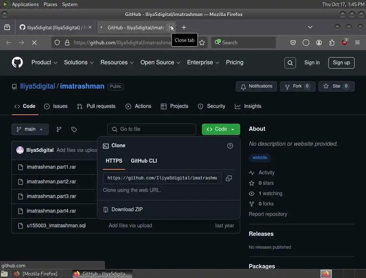Click the website topic tag
The width and height of the screenshot is (366, 278).
(x=259, y=158)
